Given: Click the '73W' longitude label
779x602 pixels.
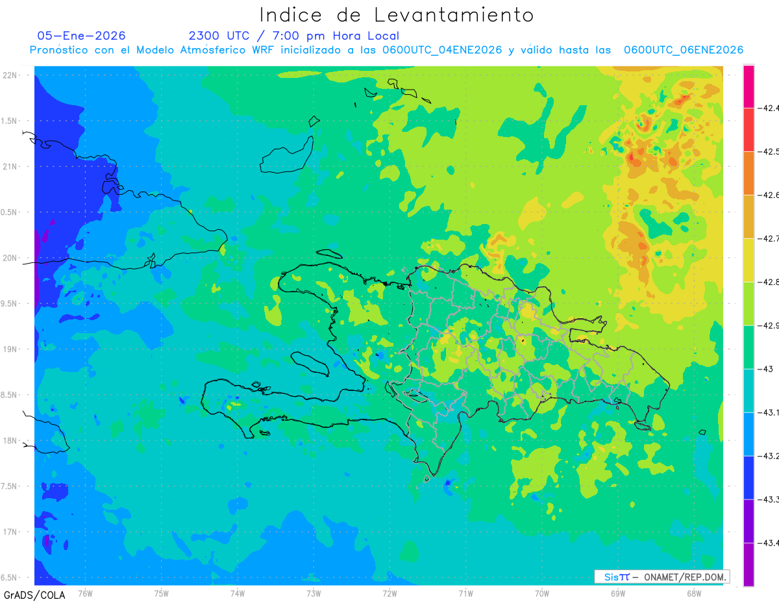Looking at the screenshot, I should click(314, 593).
